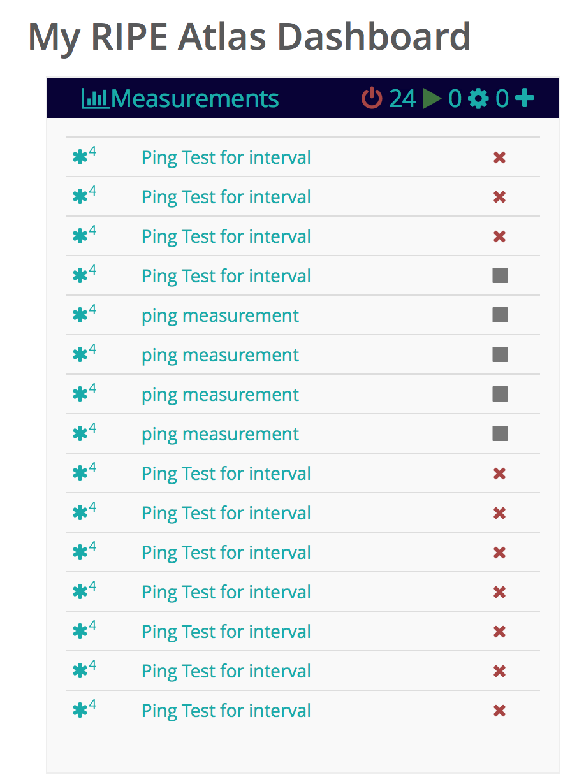Image resolution: width=570 pixels, height=775 pixels.
Task: Click the asterisk icon on the top row
Action: tap(80, 157)
